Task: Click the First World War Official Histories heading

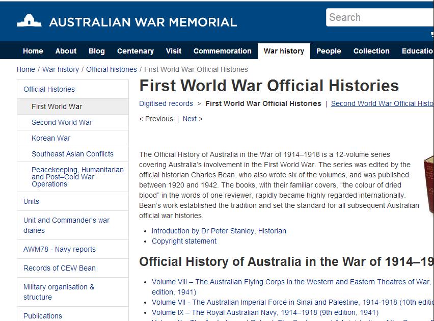Action: (269, 86)
